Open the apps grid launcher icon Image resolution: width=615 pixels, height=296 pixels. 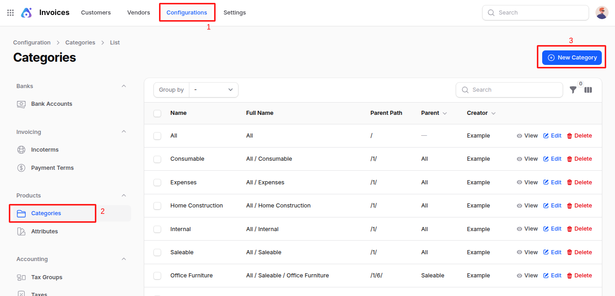(x=10, y=13)
